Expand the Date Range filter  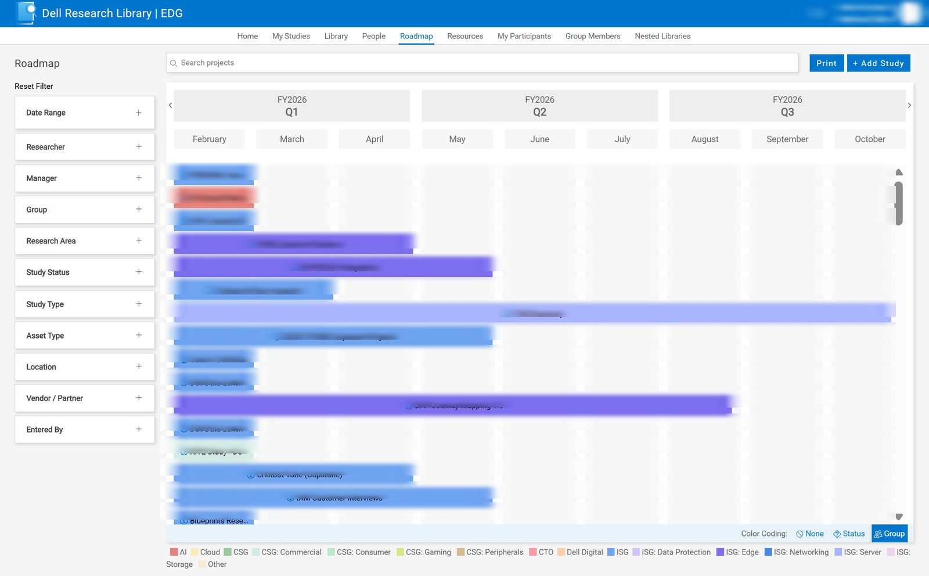point(139,112)
